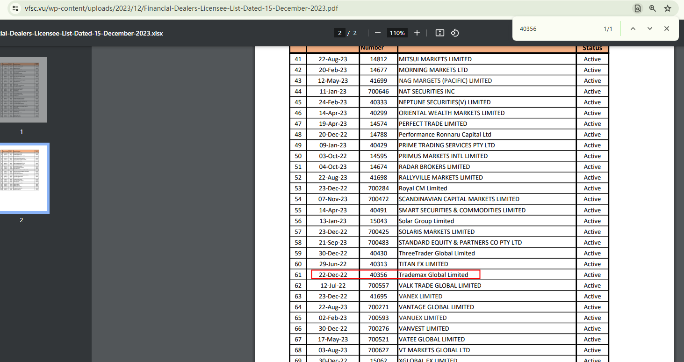This screenshot has width=684, height=362.
Task: Click the search box containing 40356
Action: point(556,29)
